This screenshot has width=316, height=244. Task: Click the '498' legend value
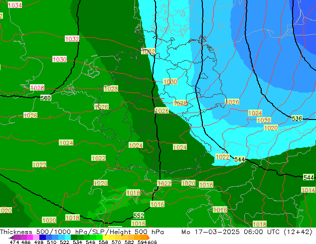tap(39, 242)
